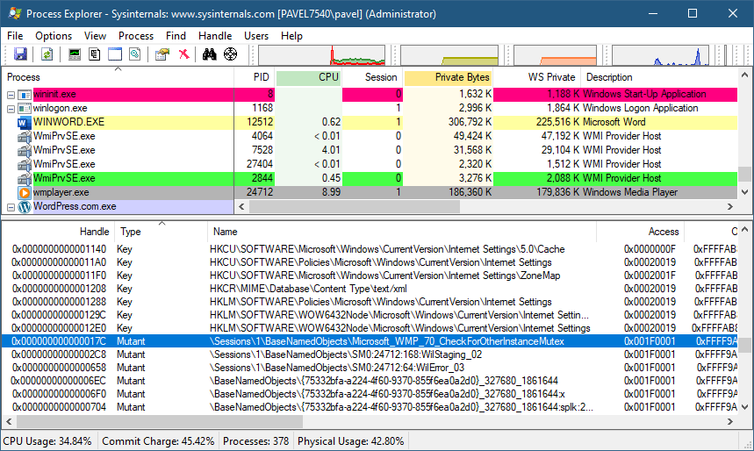Sort handles by the Type column header
The width and height of the screenshot is (754, 451).
(162, 232)
